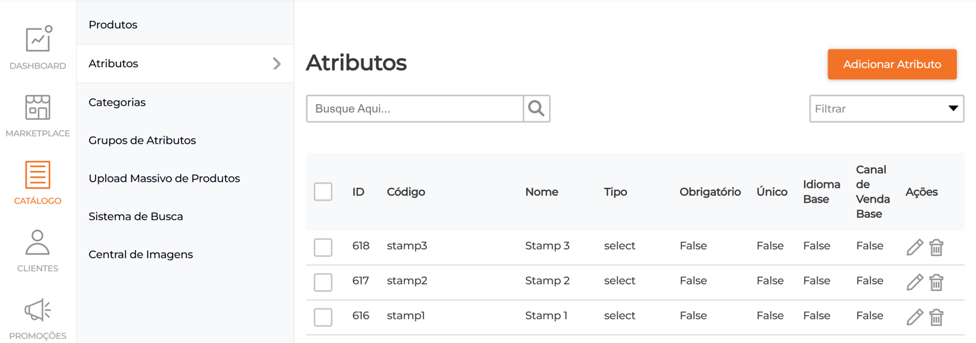Delete the stamp1 attribute using trash icon
976x343 pixels.
[x=936, y=317]
